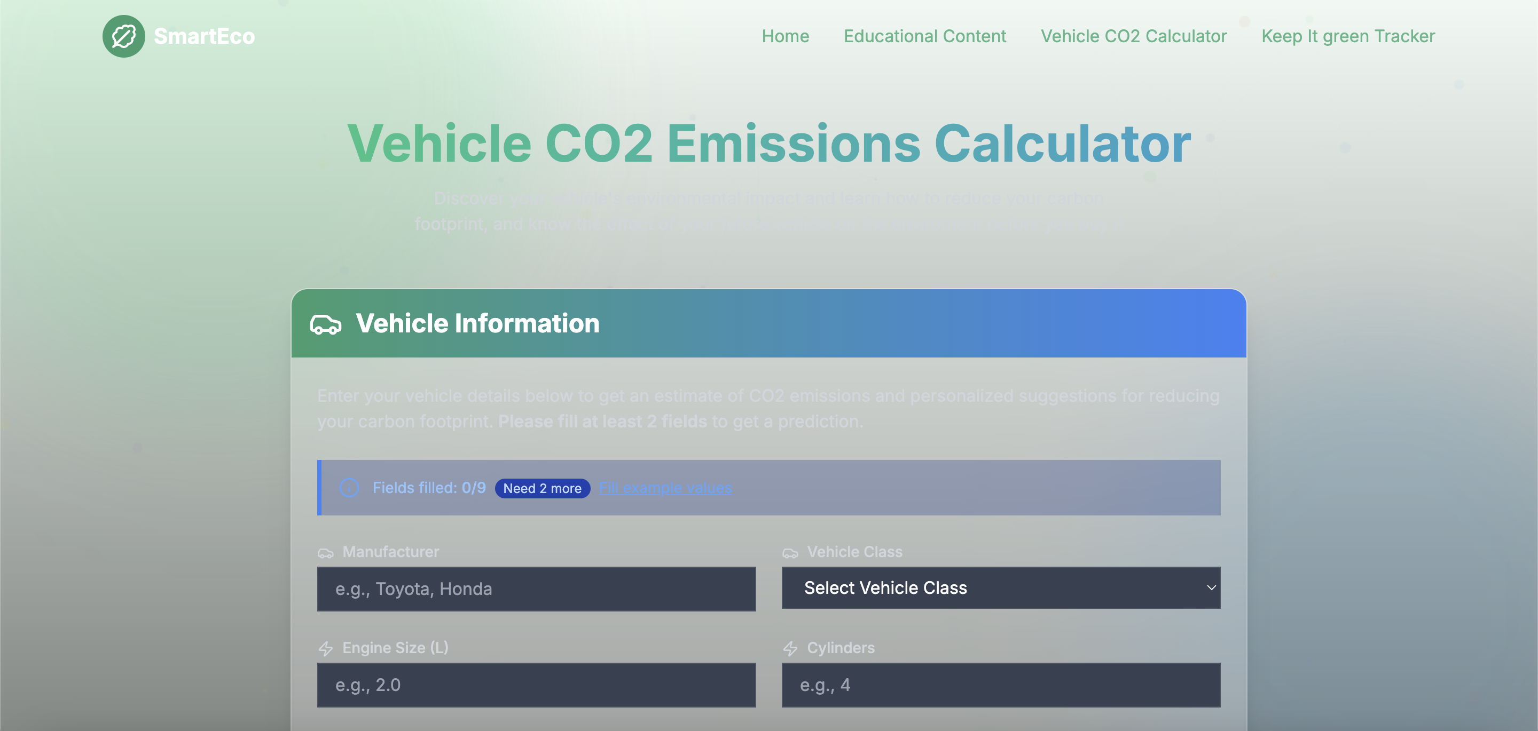Go to the Home menu item
The width and height of the screenshot is (1538, 731).
[x=785, y=36]
